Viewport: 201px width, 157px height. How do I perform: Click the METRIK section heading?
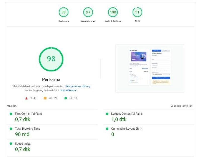point(12,106)
